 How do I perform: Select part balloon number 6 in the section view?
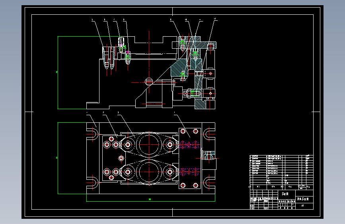[x=105, y=20]
